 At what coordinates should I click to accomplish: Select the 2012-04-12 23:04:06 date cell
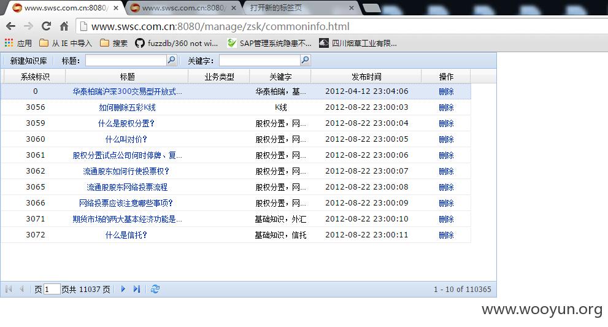coord(366,91)
